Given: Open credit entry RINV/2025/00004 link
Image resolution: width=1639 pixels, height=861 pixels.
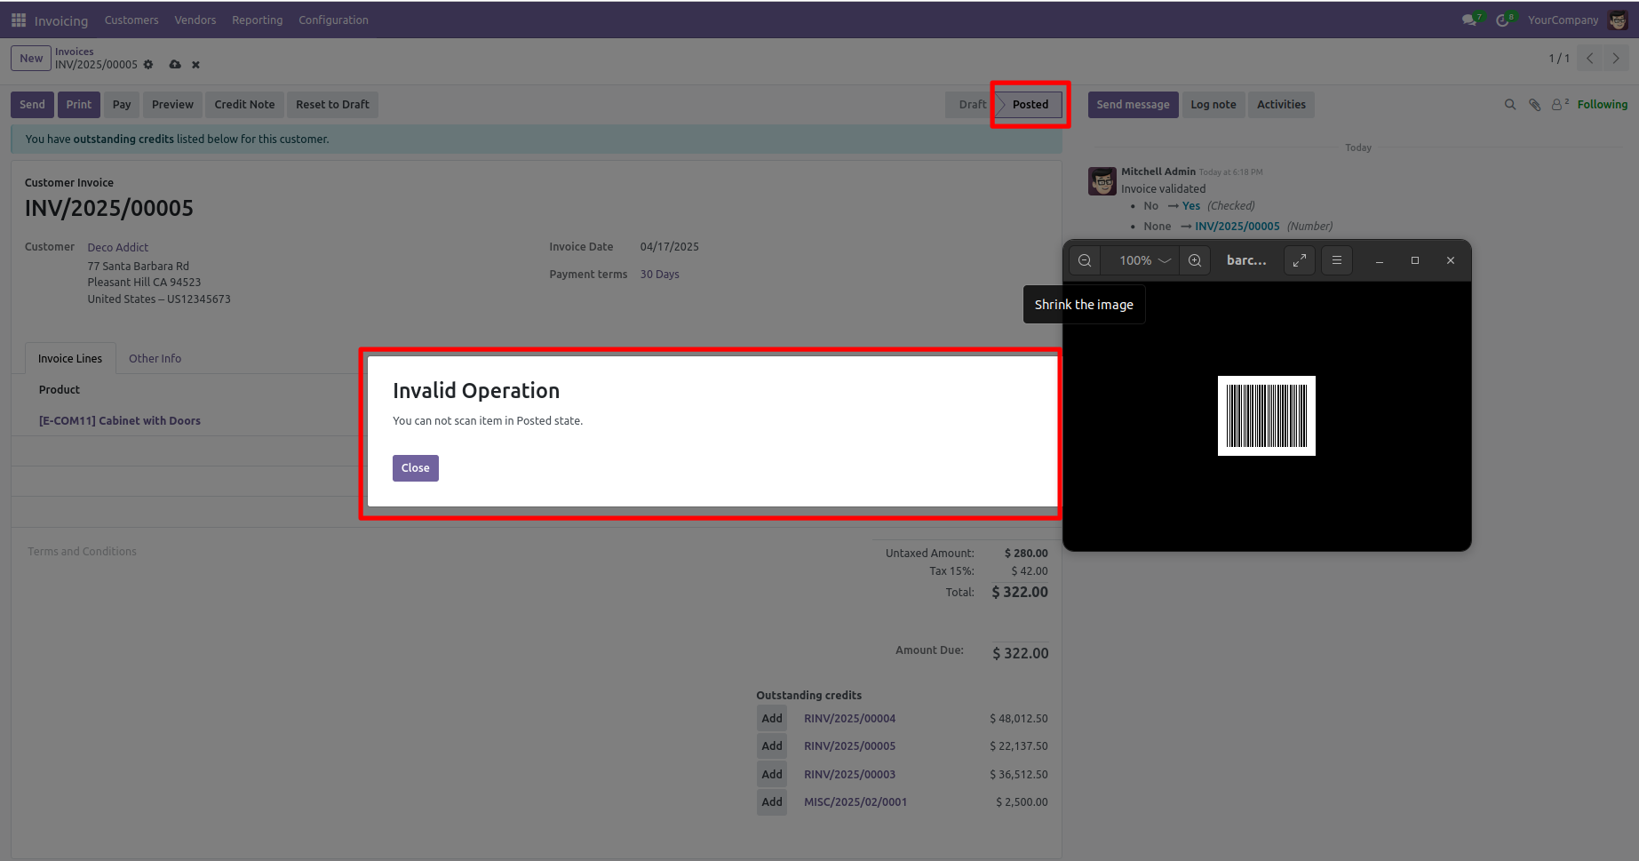Looking at the screenshot, I should [850, 719].
